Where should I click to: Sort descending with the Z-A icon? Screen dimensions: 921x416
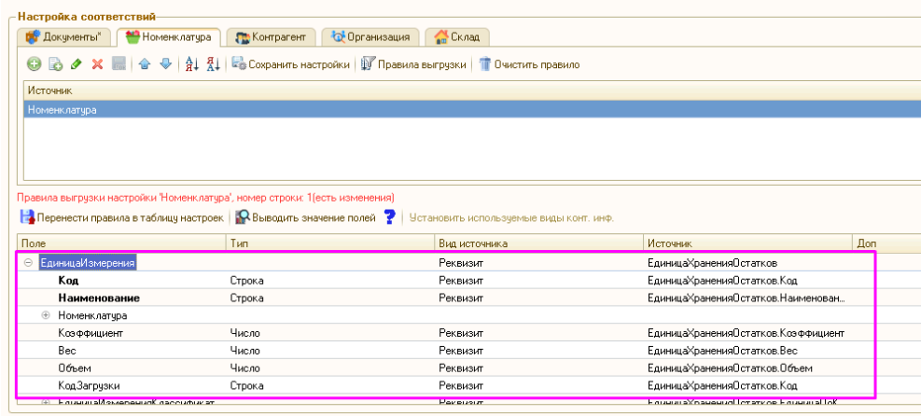click(212, 64)
